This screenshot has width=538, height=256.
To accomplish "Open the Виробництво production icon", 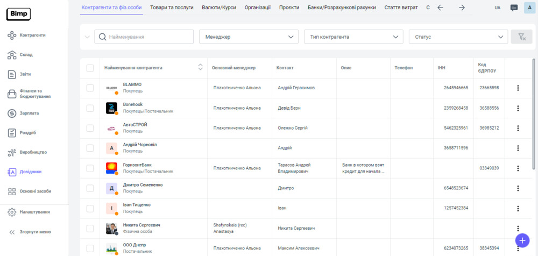I will 12,152.
